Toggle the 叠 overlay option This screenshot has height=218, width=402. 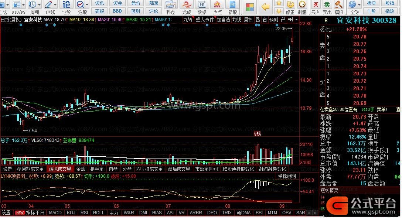click(x=258, y=20)
